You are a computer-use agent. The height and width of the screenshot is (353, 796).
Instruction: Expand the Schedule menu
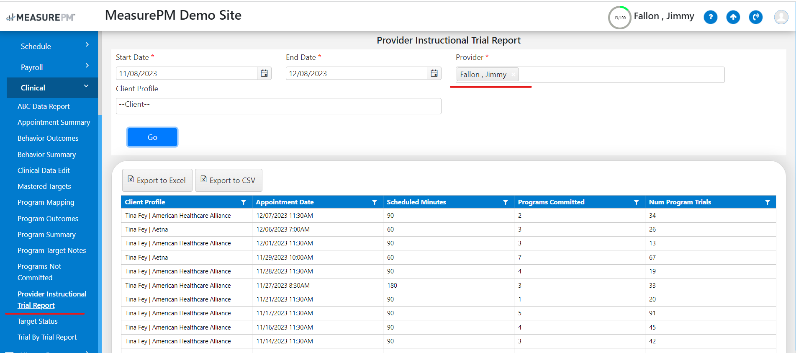(52, 46)
